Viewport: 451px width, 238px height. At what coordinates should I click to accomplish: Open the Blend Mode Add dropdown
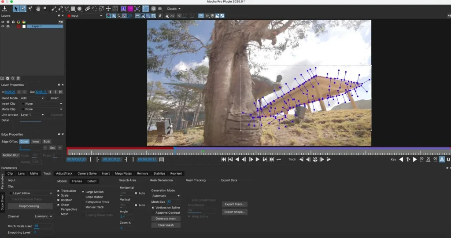point(32,98)
